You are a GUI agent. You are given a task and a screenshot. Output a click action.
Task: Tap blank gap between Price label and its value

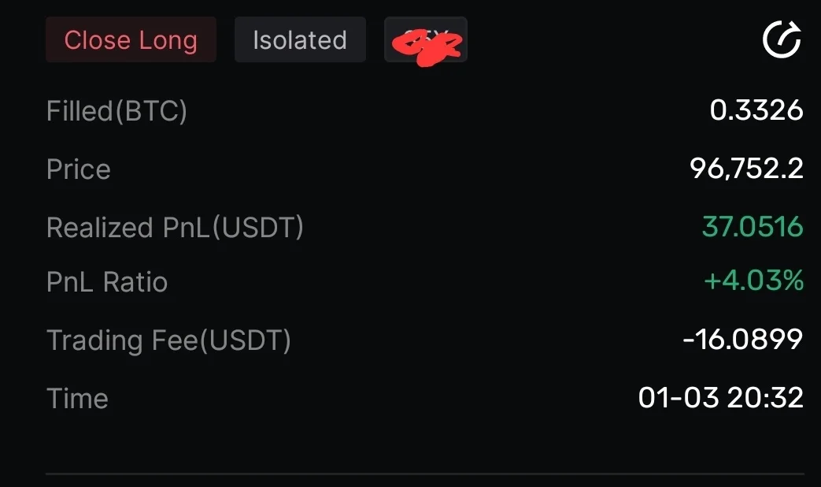click(x=394, y=169)
